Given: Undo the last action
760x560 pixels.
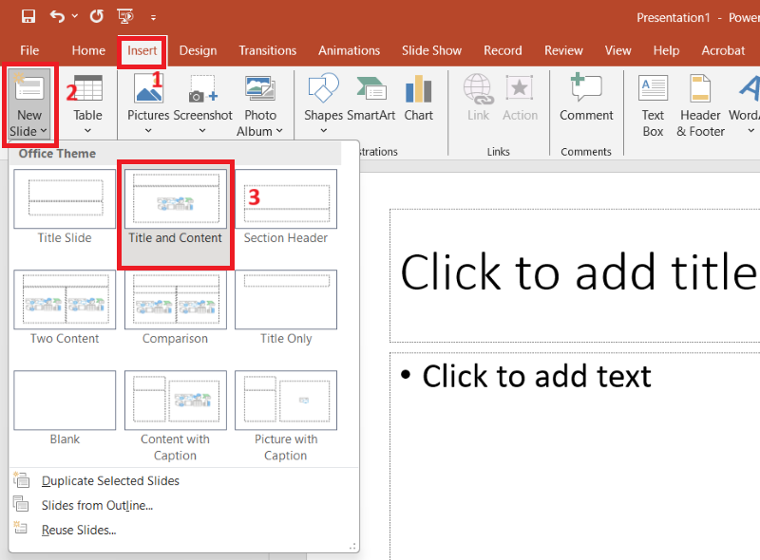Looking at the screenshot, I should click(57, 17).
